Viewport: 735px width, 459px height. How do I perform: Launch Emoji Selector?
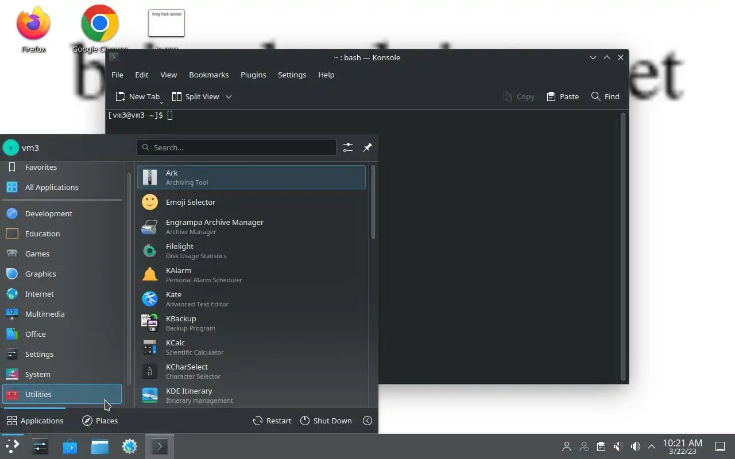[x=252, y=202]
